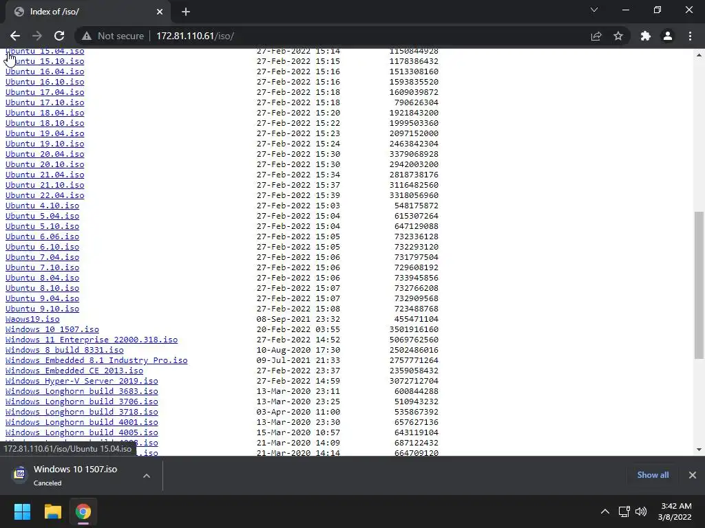Click the Ubuntu 6.06.iso link
The image size is (705, 528).
pos(42,236)
